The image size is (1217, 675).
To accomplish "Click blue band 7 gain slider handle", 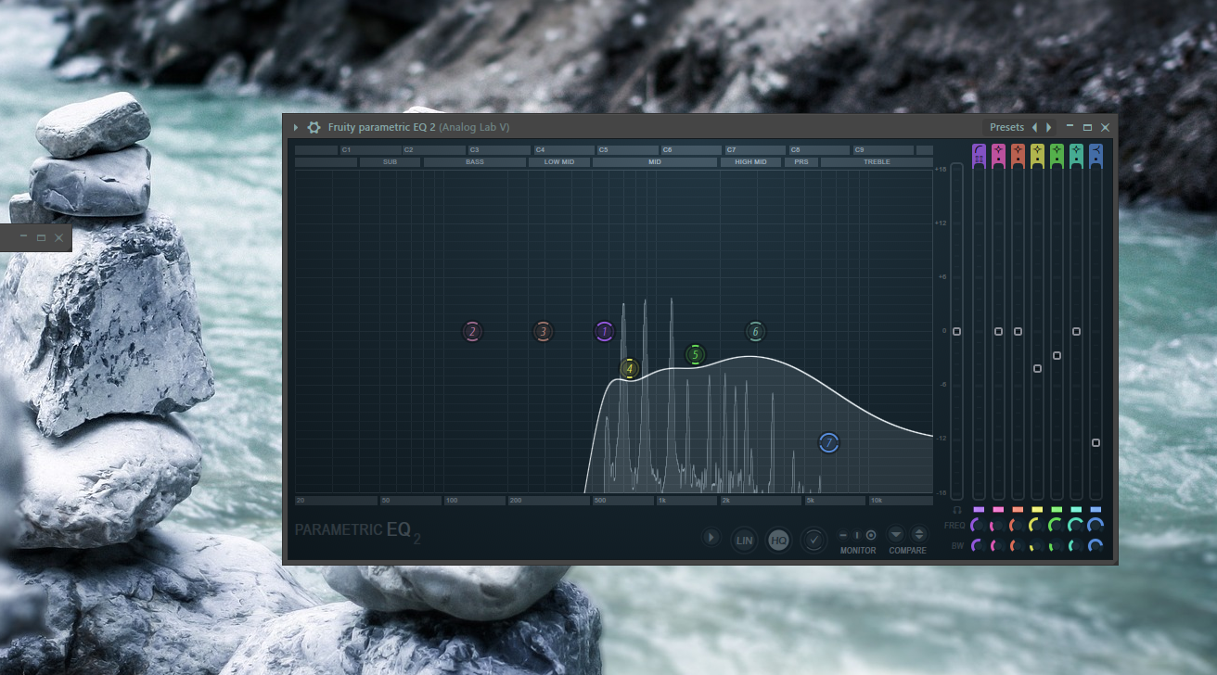I will [x=1095, y=442].
